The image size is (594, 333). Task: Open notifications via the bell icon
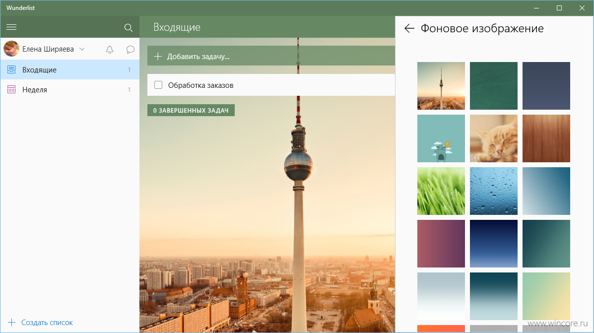tap(110, 49)
